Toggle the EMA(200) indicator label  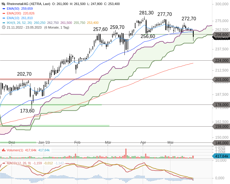(x=14, y=13)
